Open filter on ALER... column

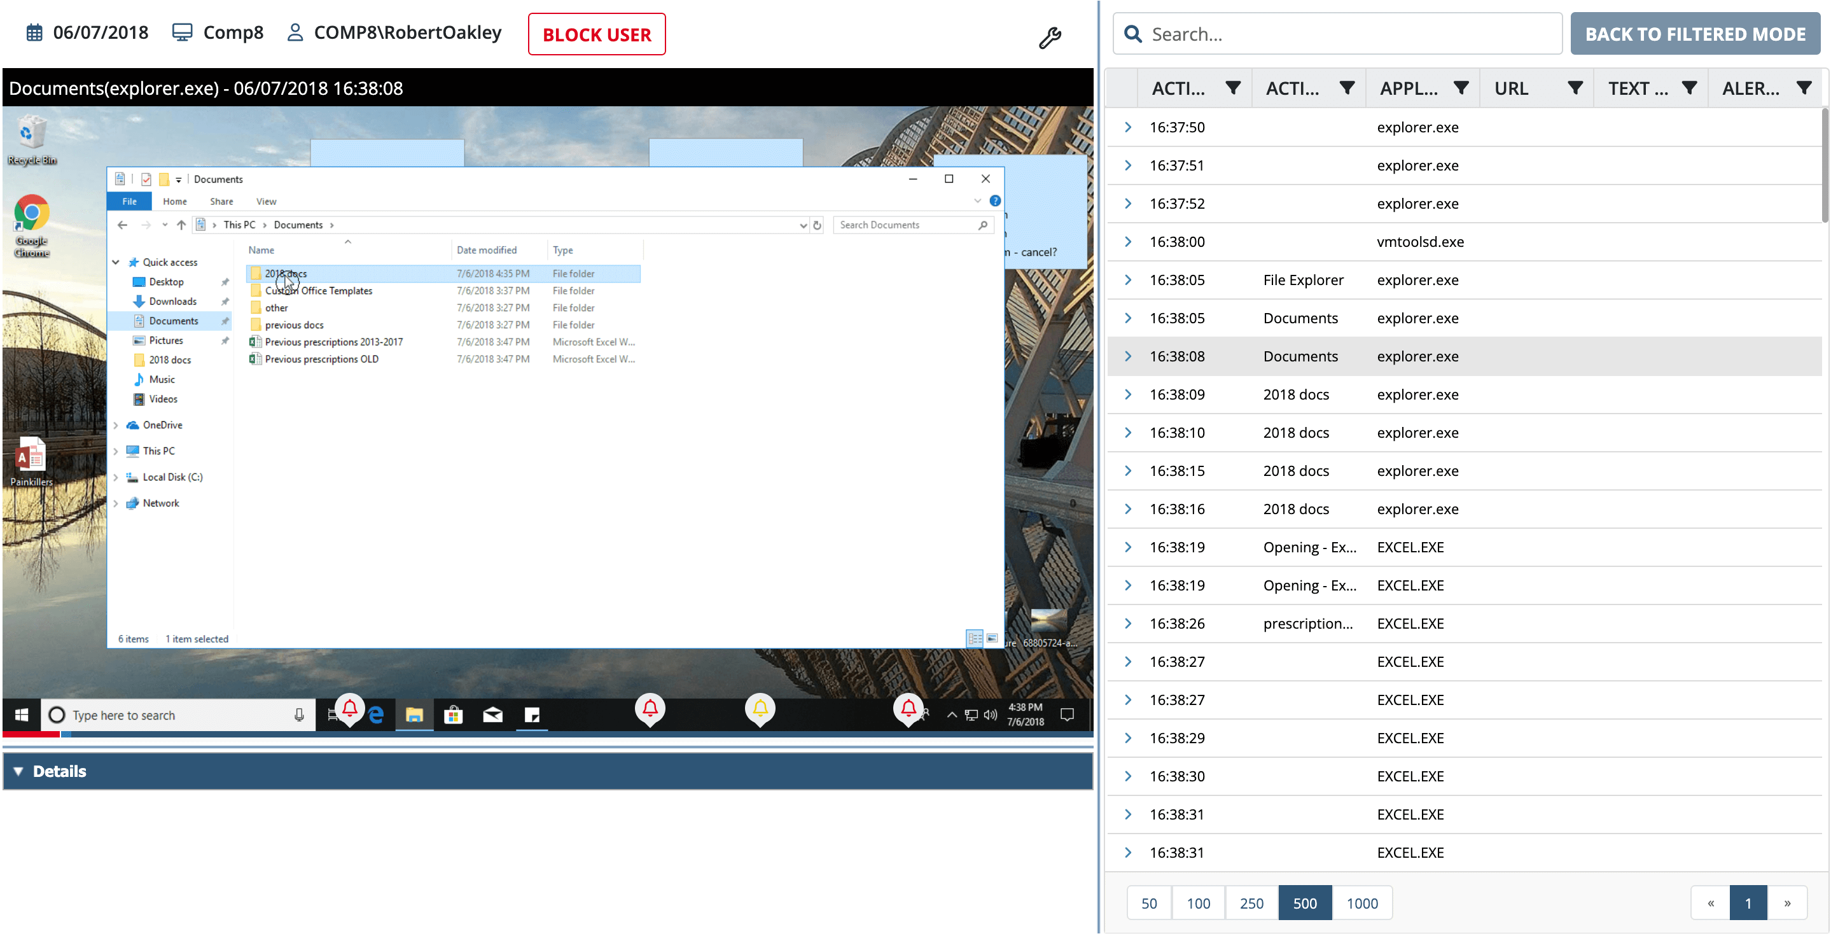(1804, 88)
